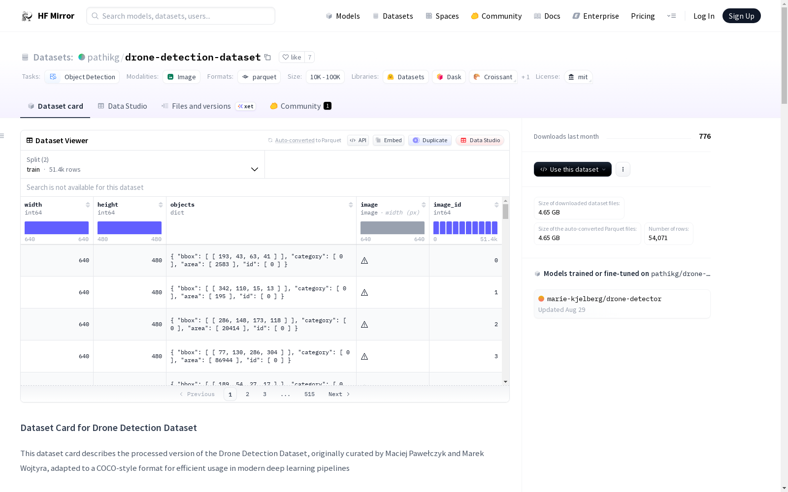This screenshot has height=492, width=788.
Task: Click the Duplicate button
Action: coord(430,140)
